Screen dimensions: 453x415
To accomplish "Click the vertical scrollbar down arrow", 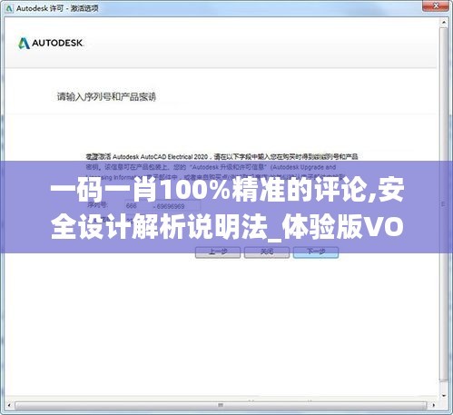I will click(x=444, y=395).
